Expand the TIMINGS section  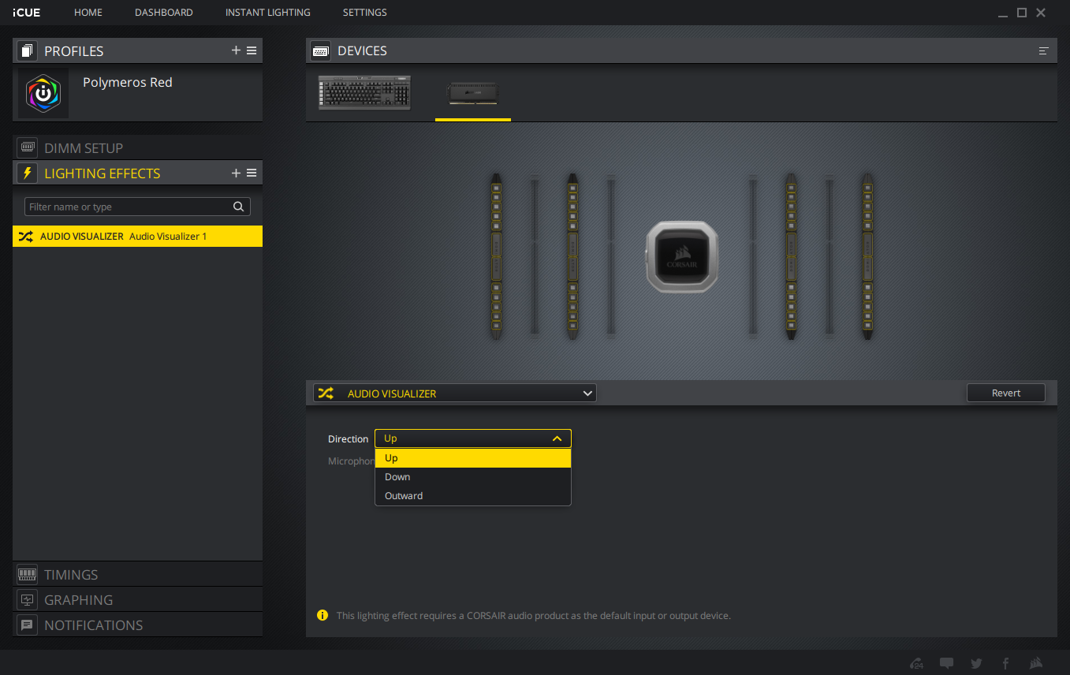pyautogui.click(x=138, y=575)
